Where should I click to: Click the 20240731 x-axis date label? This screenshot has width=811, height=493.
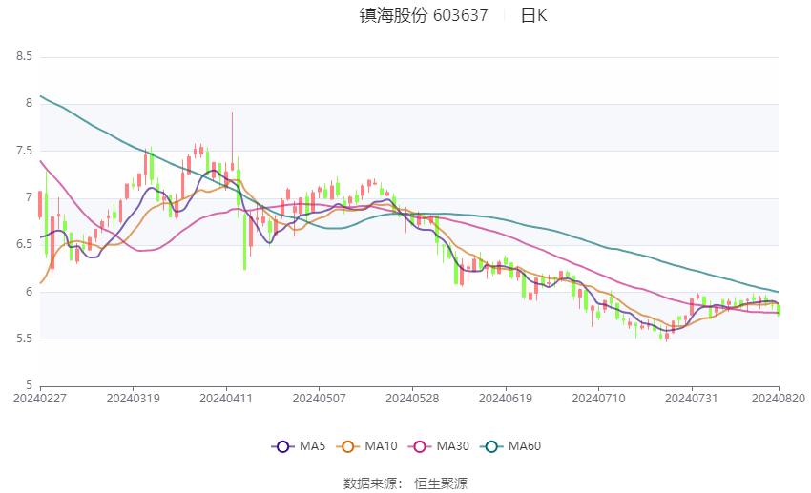coord(692,399)
